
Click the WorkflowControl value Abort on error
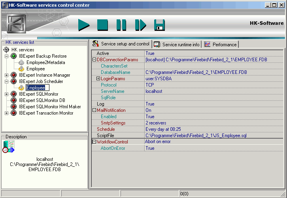158,141
